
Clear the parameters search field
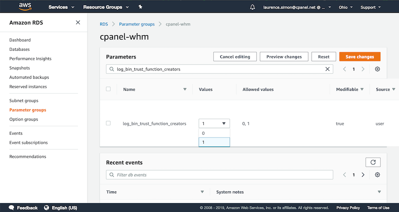[x=328, y=69]
